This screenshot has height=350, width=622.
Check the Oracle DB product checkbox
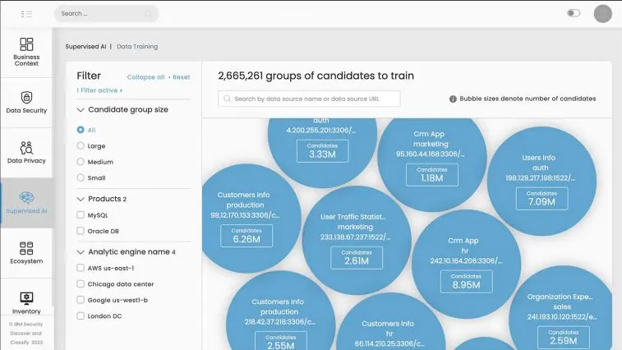coord(81,231)
